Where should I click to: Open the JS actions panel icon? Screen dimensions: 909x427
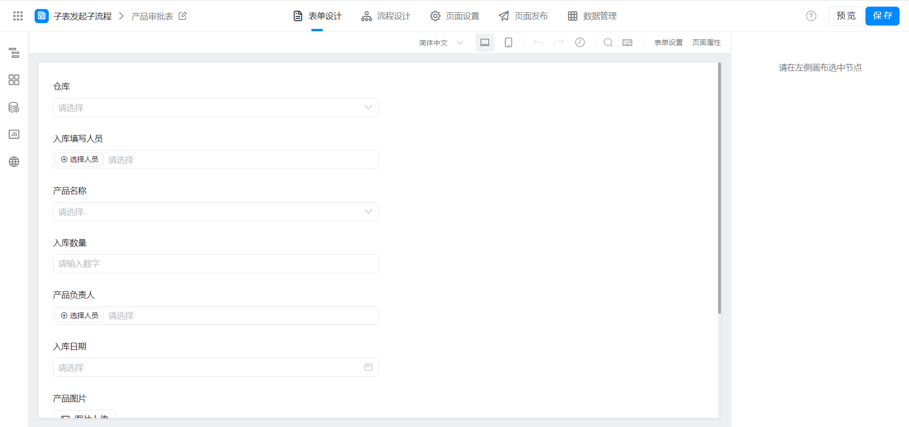pyautogui.click(x=14, y=134)
